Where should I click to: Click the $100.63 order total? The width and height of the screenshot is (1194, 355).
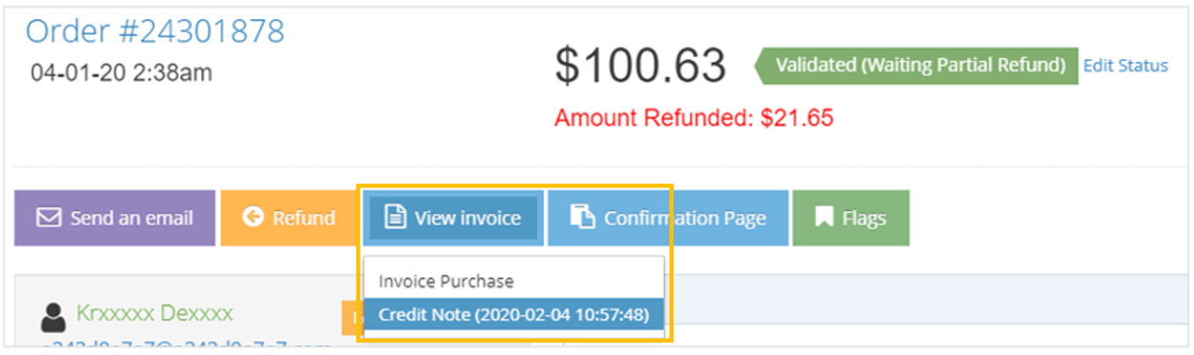point(640,66)
